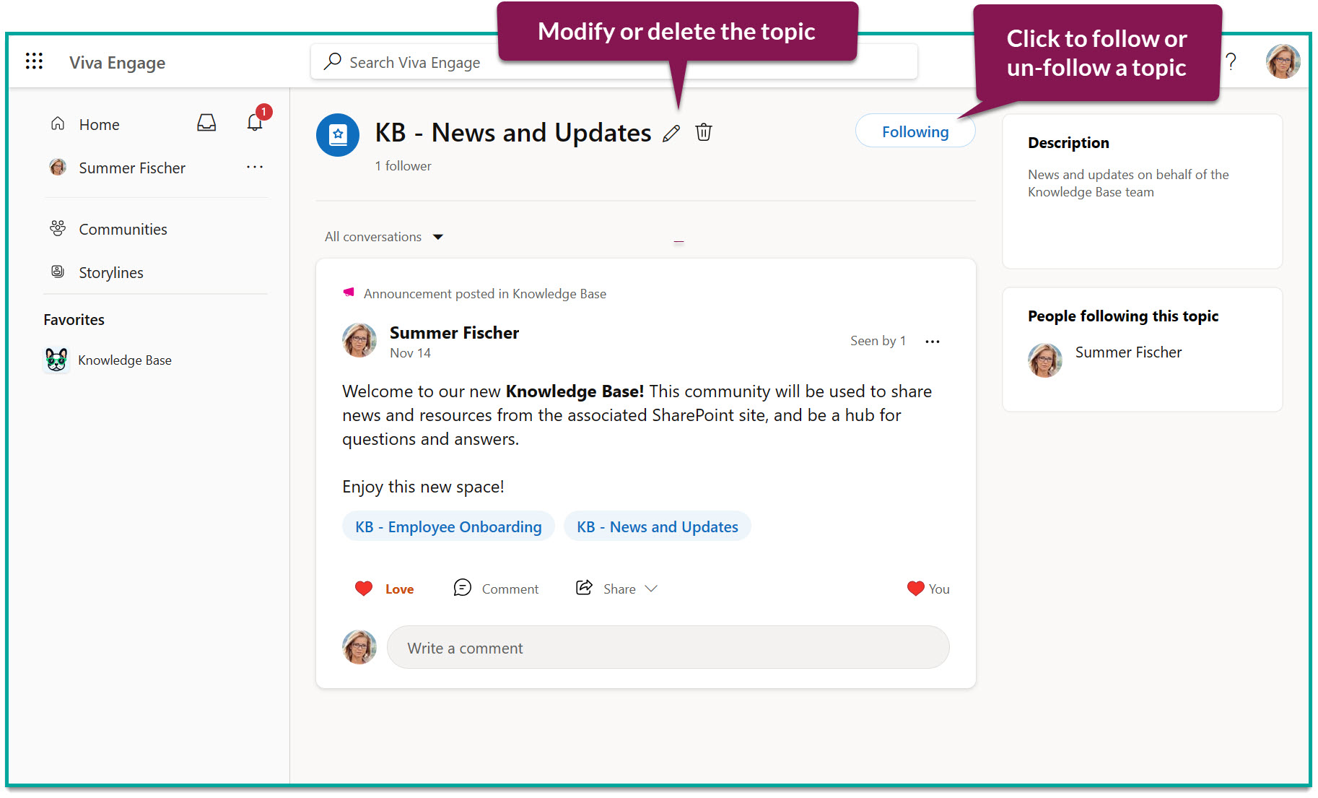Click the Comment speech bubble icon
Viewport: 1318px width, 798px height.
click(463, 588)
